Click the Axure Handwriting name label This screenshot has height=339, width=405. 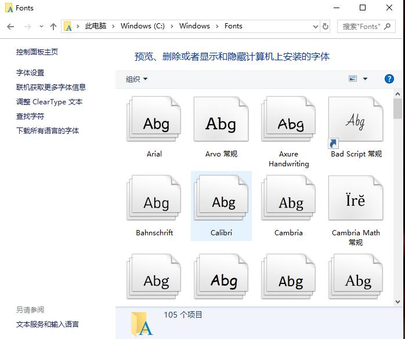pos(289,159)
